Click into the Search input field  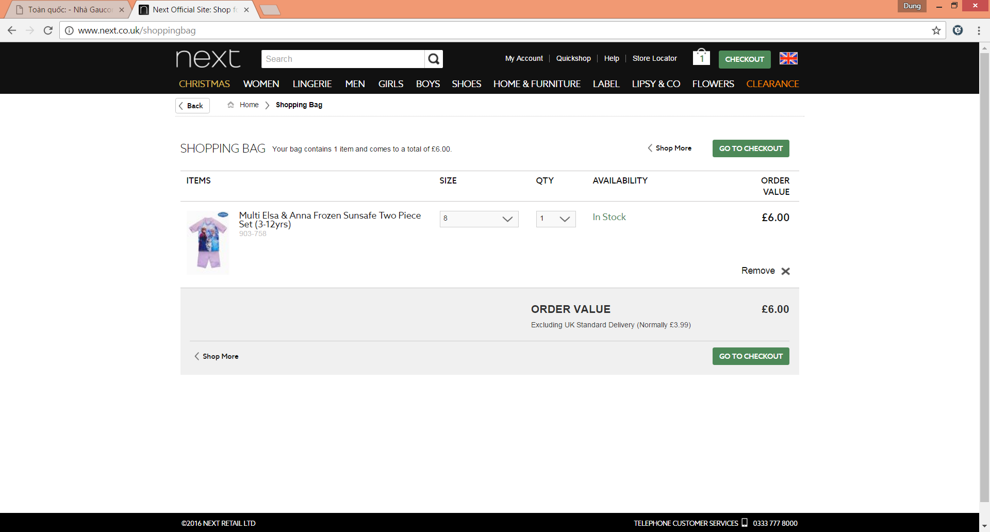click(x=342, y=59)
